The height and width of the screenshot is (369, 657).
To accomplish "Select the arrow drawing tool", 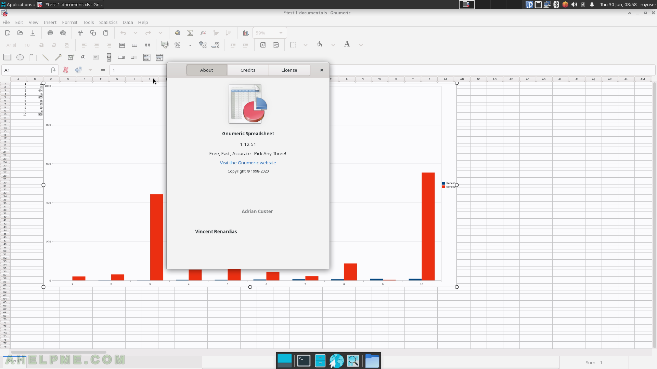I will (x=58, y=57).
